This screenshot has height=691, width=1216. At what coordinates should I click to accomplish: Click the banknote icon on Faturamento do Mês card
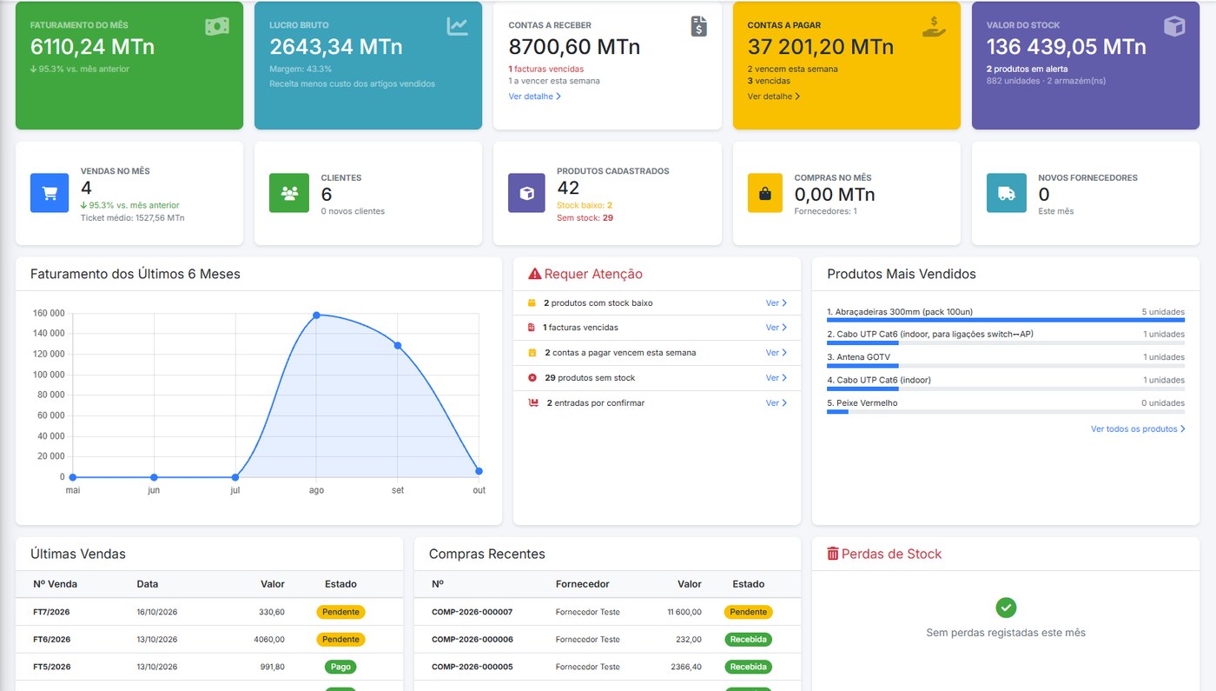pyautogui.click(x=217, y=27)
